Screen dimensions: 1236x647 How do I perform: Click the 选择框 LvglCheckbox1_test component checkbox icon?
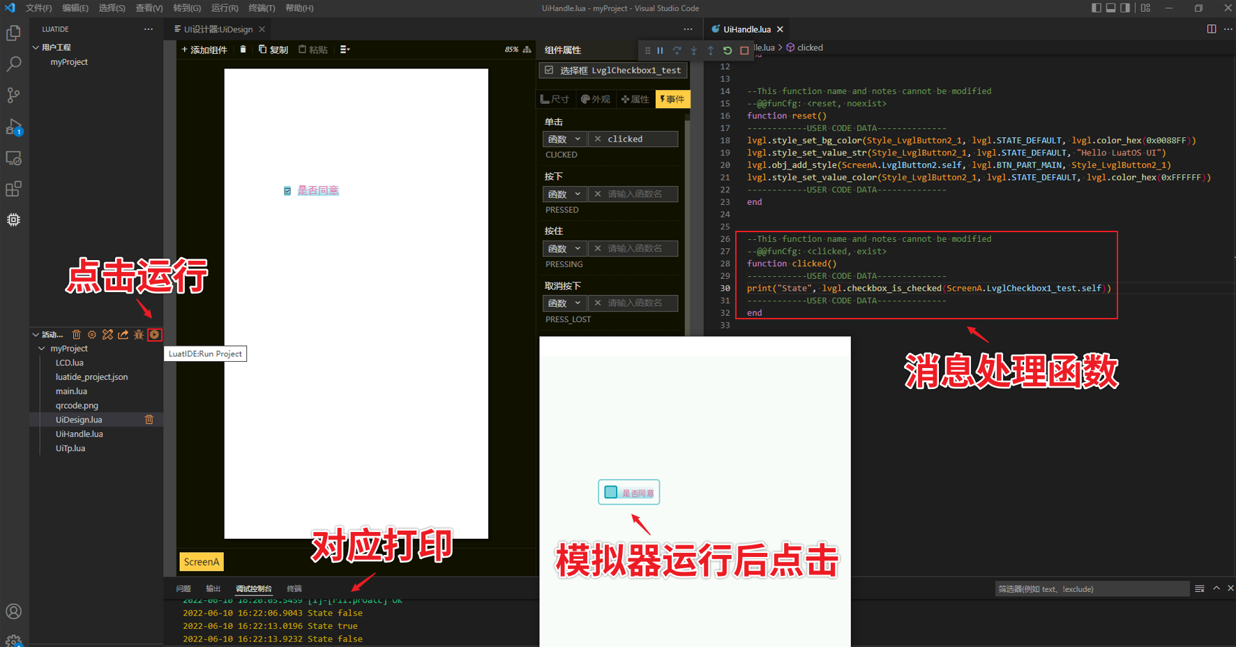click(550, 70)
